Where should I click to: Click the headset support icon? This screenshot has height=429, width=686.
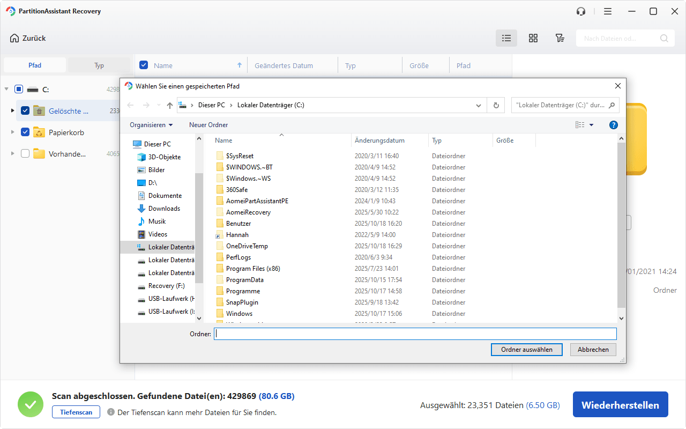(x=581, y=11)
